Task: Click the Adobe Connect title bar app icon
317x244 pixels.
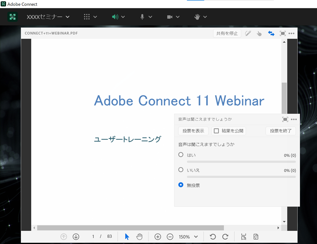Action: pyautogui.click(x=4, y=4)
